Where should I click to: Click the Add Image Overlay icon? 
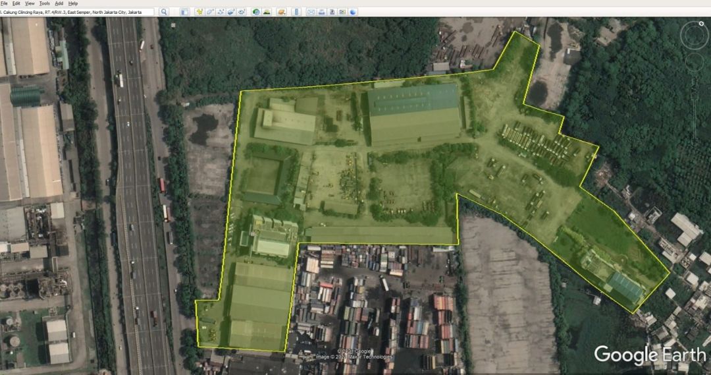tap(231, 12)
